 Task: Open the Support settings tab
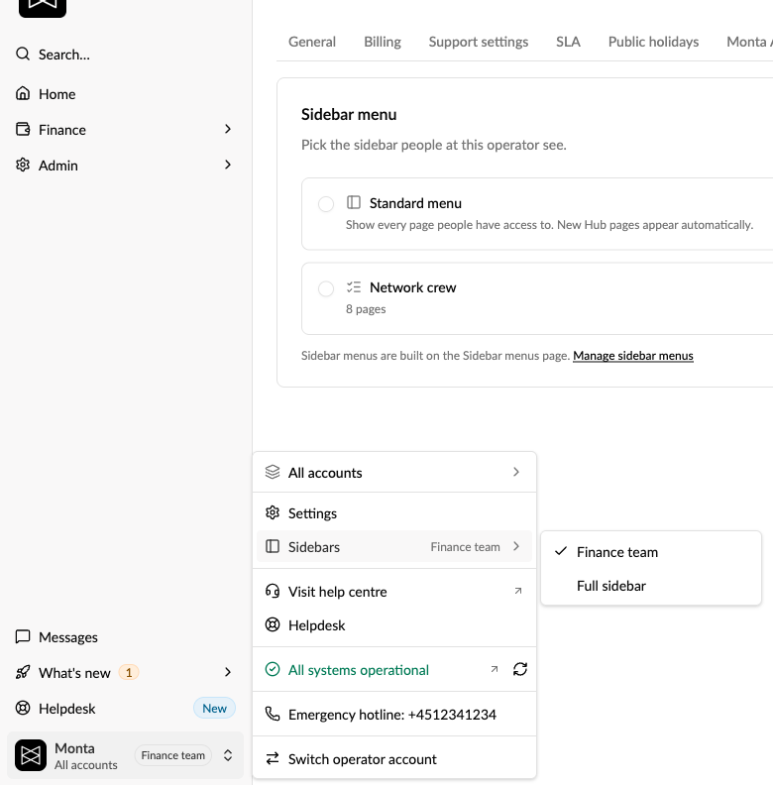478,42
